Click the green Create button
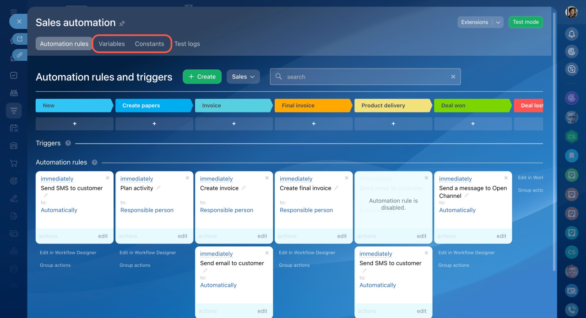 202,77
